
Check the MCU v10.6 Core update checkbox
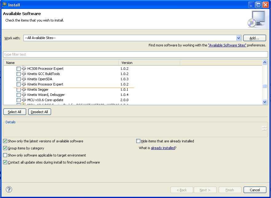click(18, 100)
